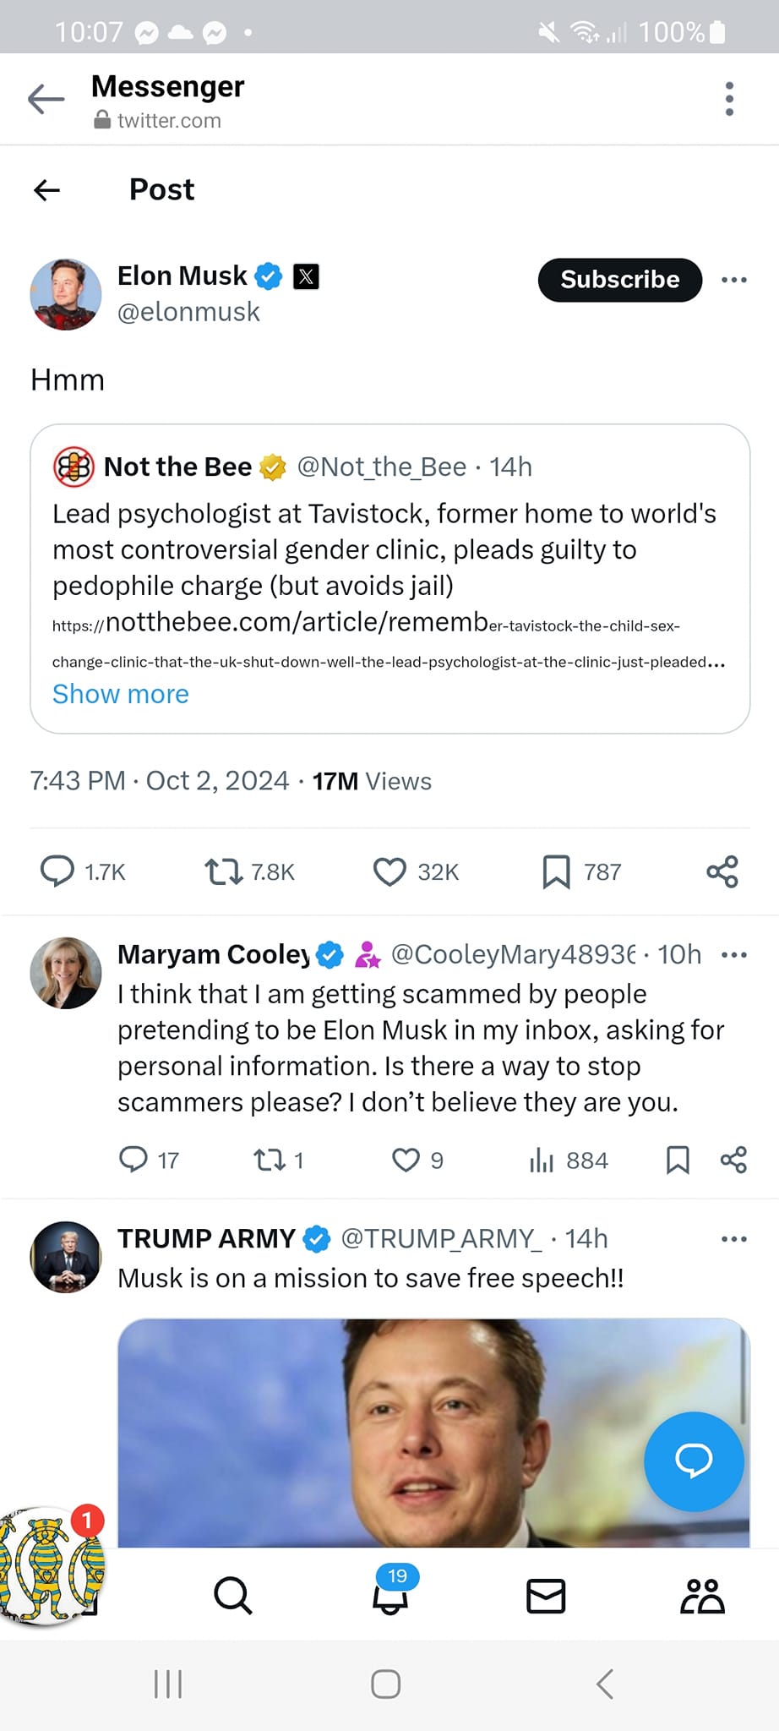This screenshot has width=779, height=1731.
Task: Bookmark Maryam Cooley's reply
Action: [x=678, y=1160]
